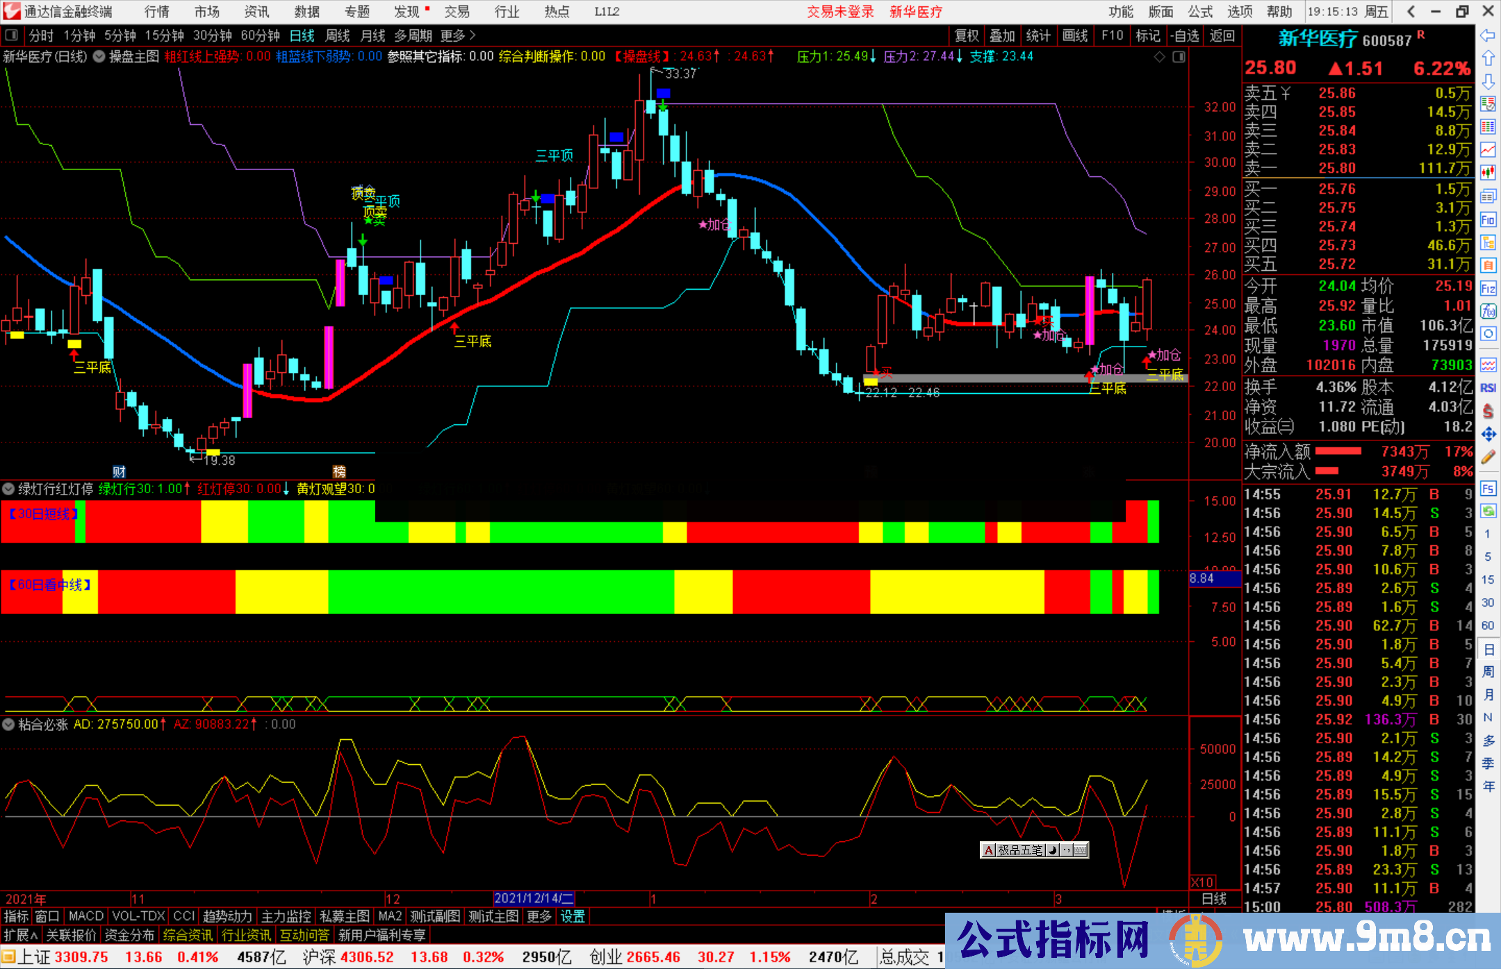Collapse the 扩展 panel at bottom left
This screenshot has width=1501, height=969.
tap(19, 935)
